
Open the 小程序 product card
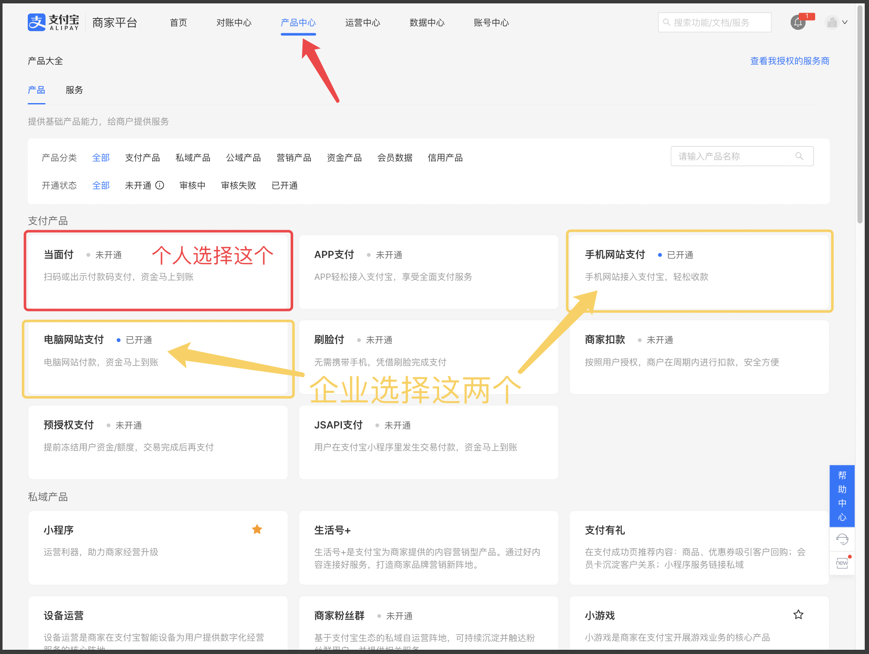[158, 548]
